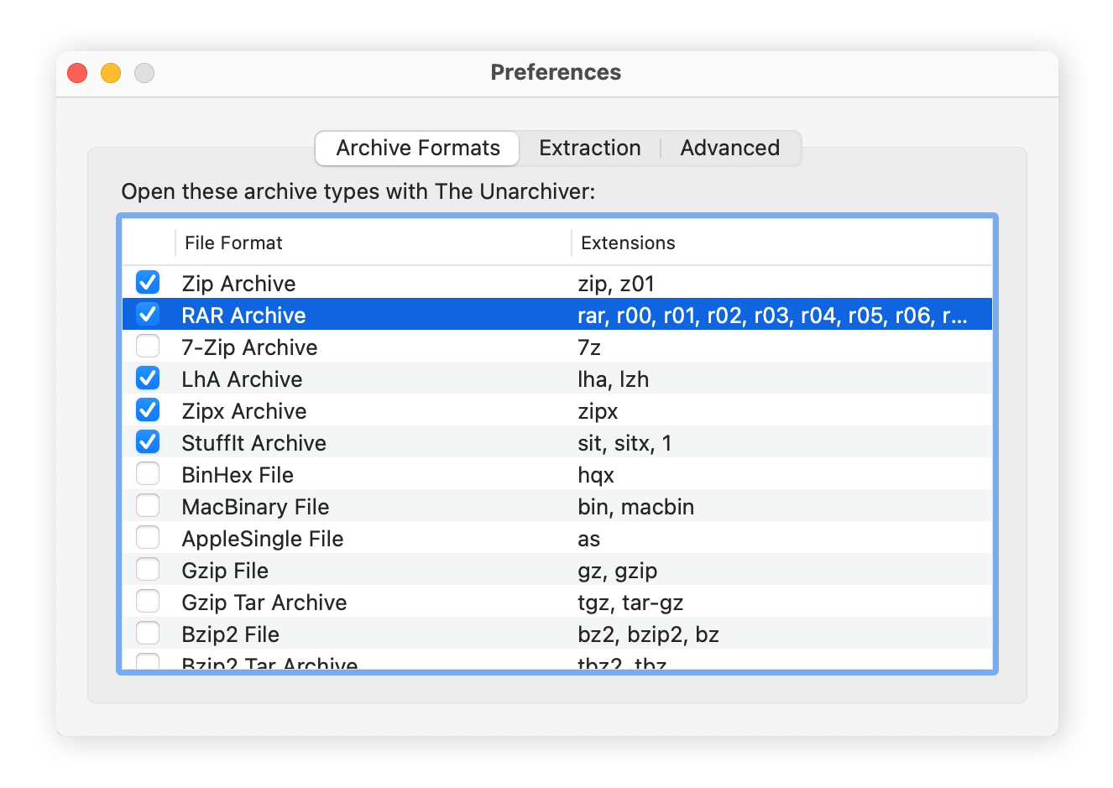Screen dimensions: 1113x788
Task: Enable the MacBinary File checkbox
Action: point(148,505)
